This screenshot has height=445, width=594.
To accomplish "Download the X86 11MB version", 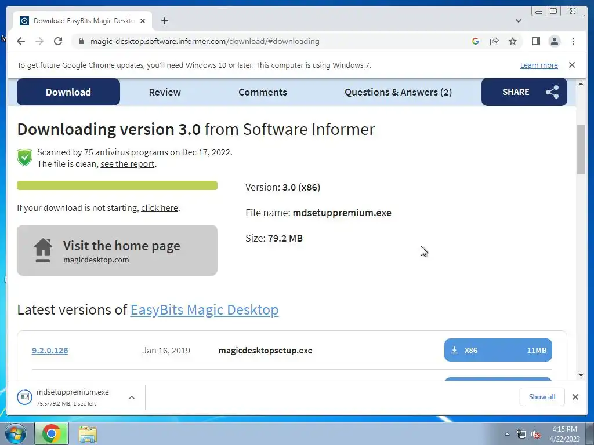I will [498, 350].
